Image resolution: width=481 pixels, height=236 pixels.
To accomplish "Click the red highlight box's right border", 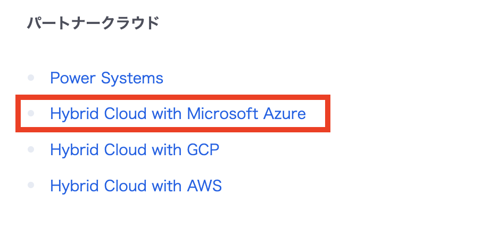I will click(328, 113).
